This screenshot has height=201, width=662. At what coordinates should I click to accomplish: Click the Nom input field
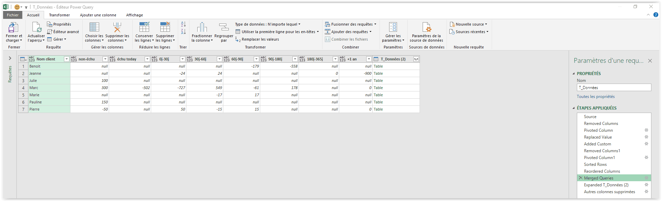coord(613,88)
